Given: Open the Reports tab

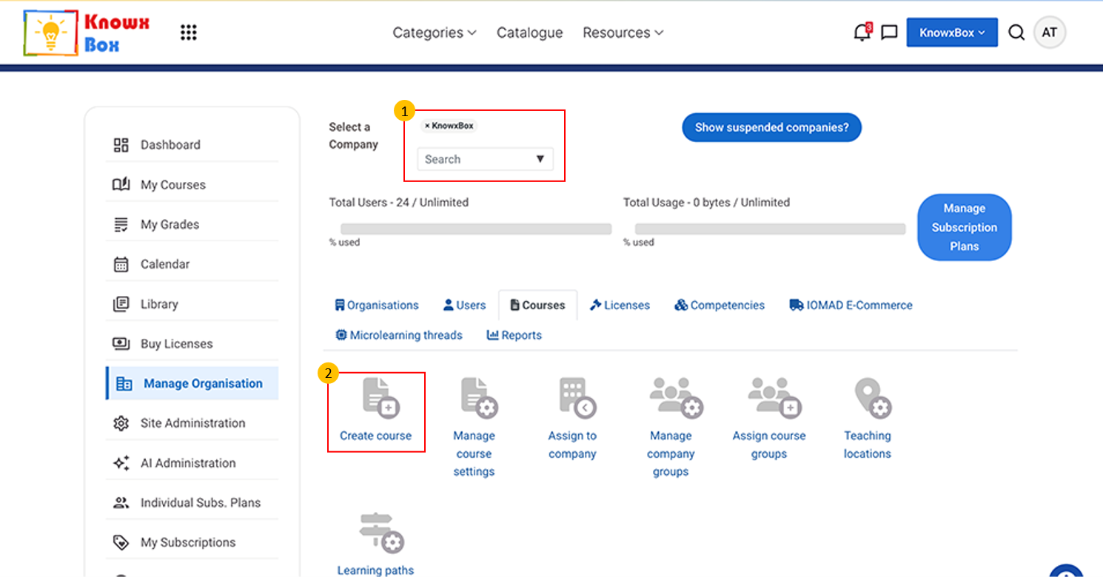Looking at the screenshot, I should (514, 335).
